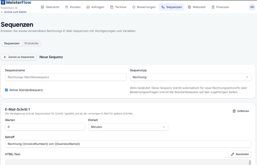Click the Zurück zu Sequenzen button
The image size is (257, 165).
(19, 57)
